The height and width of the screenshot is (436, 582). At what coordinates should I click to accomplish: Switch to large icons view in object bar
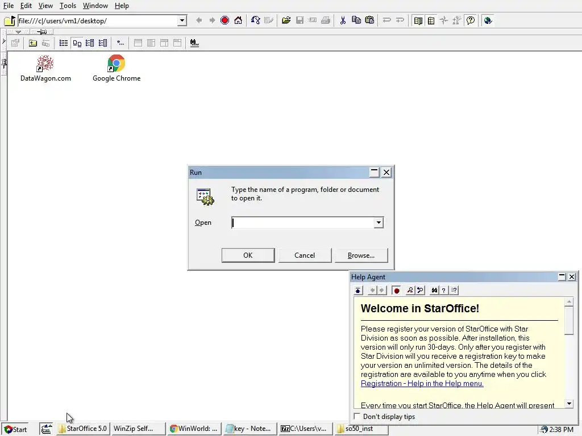tap(77, 43)
